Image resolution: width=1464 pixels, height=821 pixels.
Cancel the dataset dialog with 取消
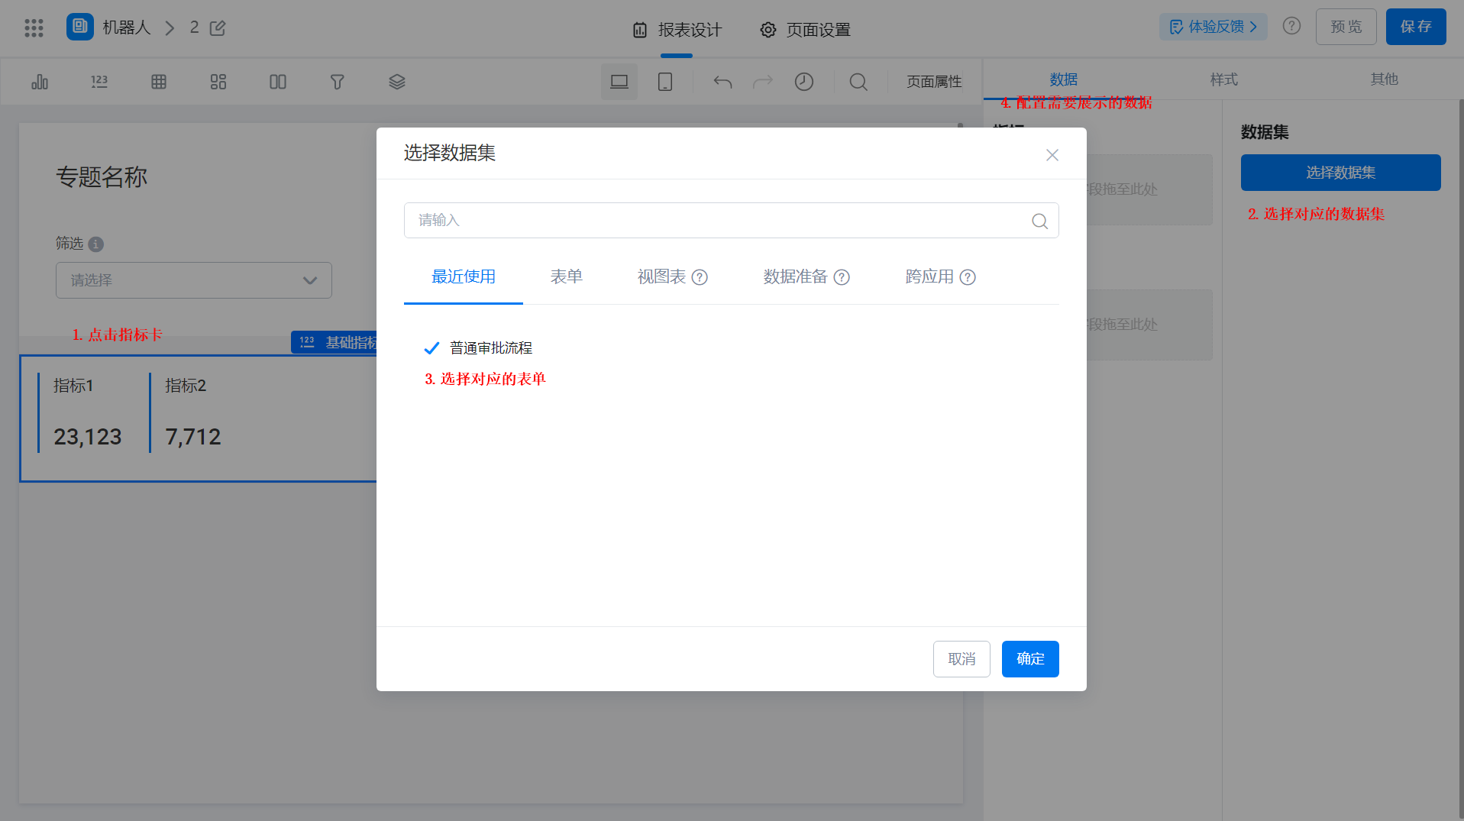[961, 659]
